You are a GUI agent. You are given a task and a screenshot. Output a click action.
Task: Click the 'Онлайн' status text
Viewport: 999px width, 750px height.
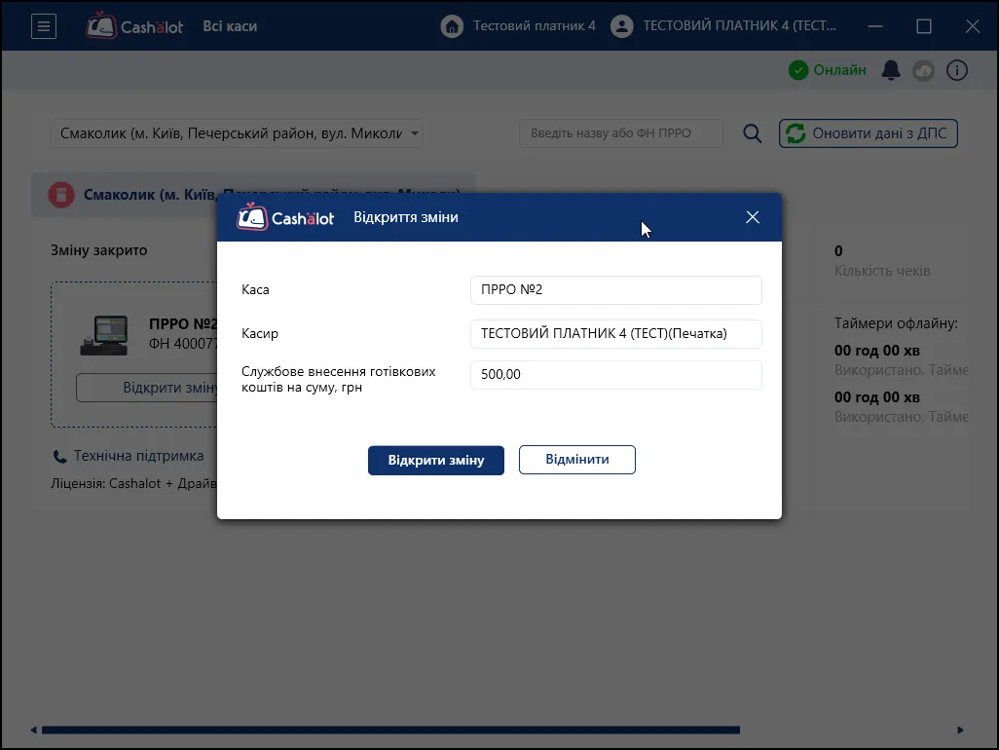(839, 70)
